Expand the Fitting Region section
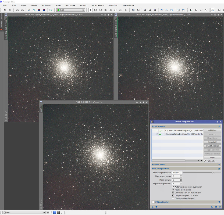Image resolution: width=224 pixels, height=215 pixels. 219,202
